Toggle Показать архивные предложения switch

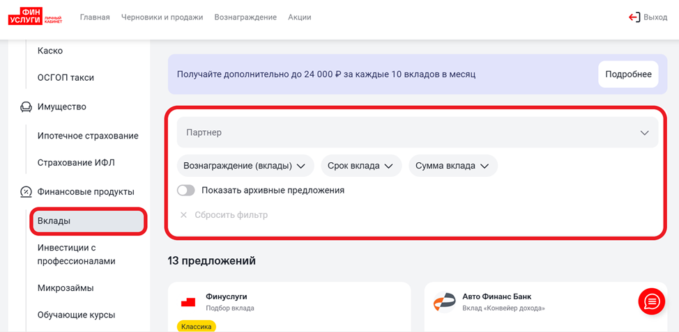(x=185, y=190)
